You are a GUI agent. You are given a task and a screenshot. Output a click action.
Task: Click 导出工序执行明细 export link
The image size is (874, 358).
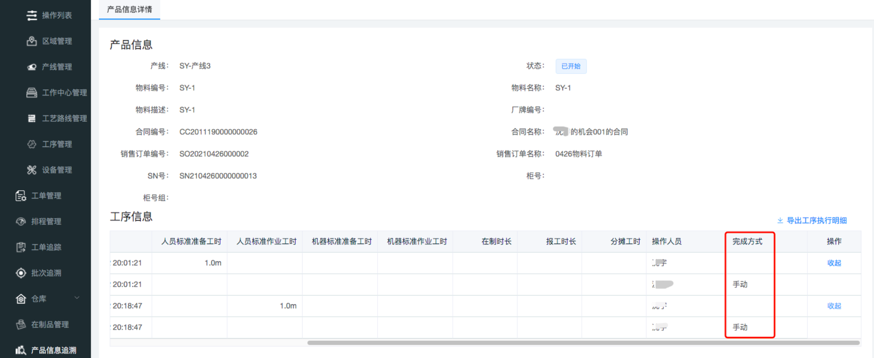coord(816,221)
